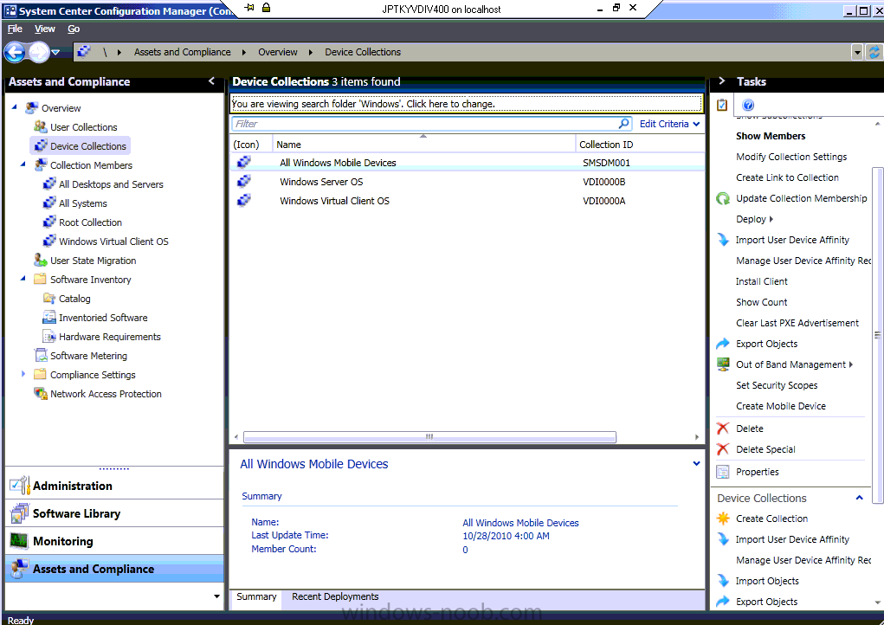Click Overview in the breadcrumb path
884x625 pixels.
277,52
